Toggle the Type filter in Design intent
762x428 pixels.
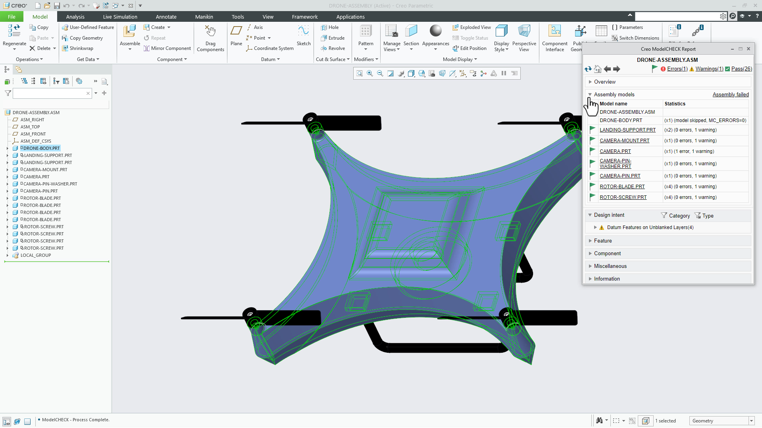pos(704,216)
